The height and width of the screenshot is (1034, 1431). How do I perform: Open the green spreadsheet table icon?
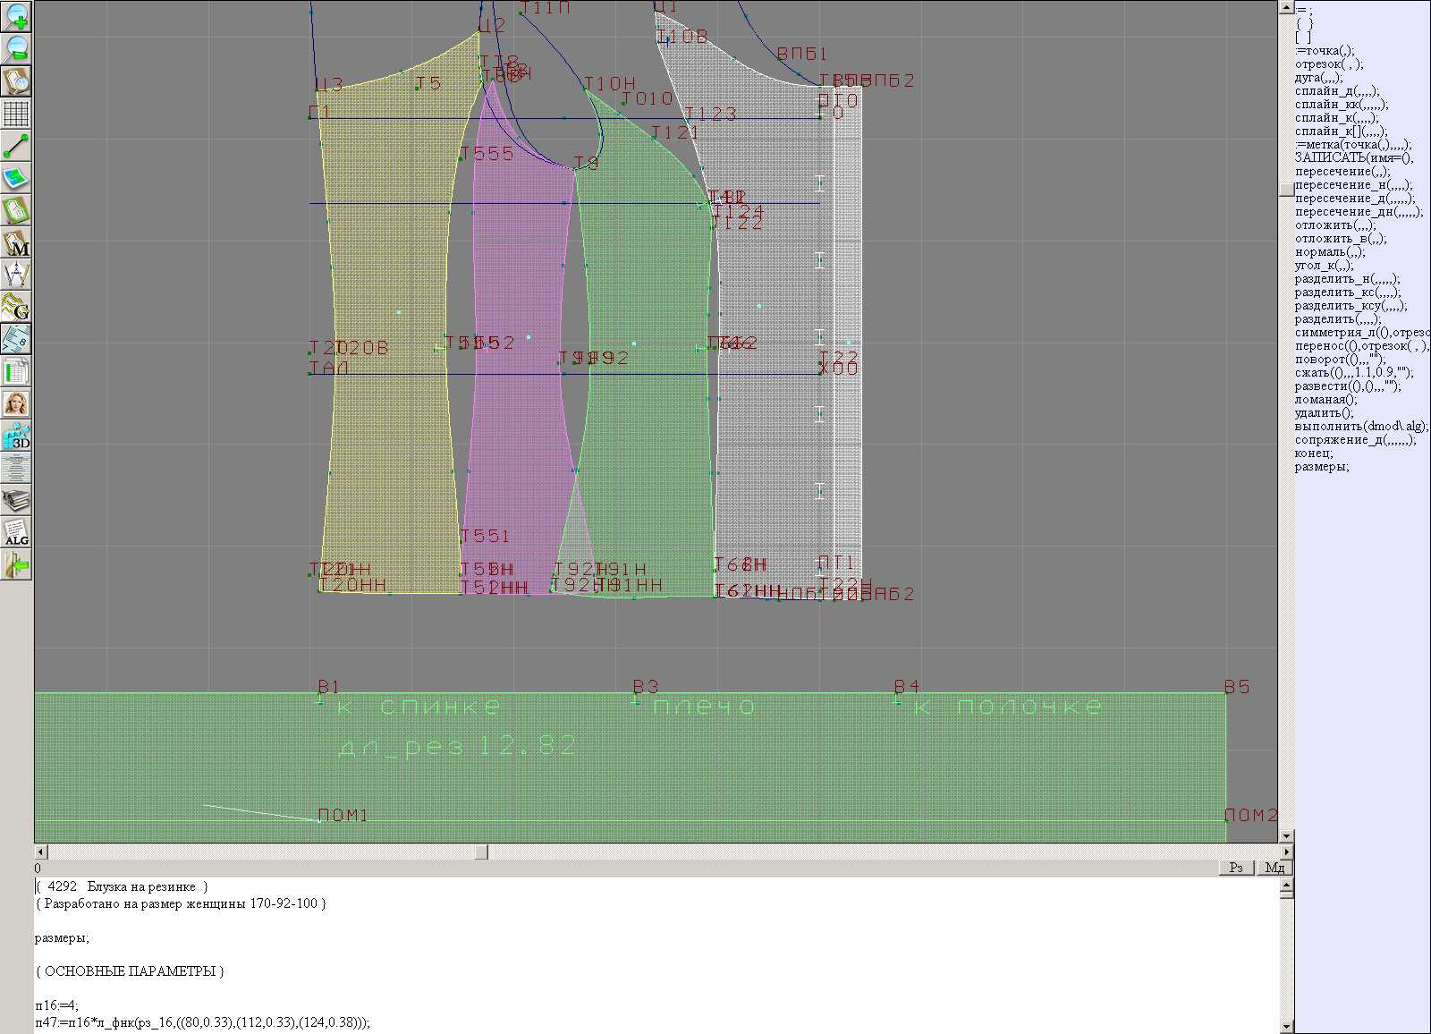[16, 371]
